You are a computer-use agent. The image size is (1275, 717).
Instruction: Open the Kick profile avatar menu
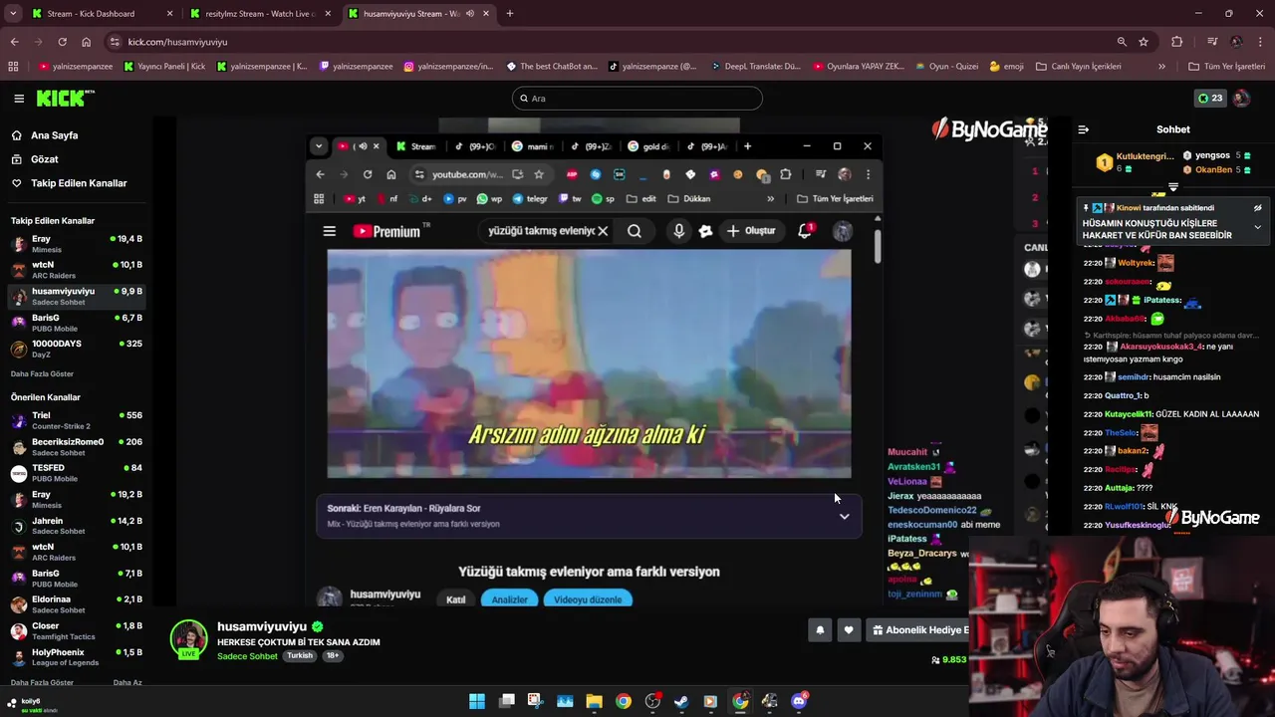(x=1241, y=98)
